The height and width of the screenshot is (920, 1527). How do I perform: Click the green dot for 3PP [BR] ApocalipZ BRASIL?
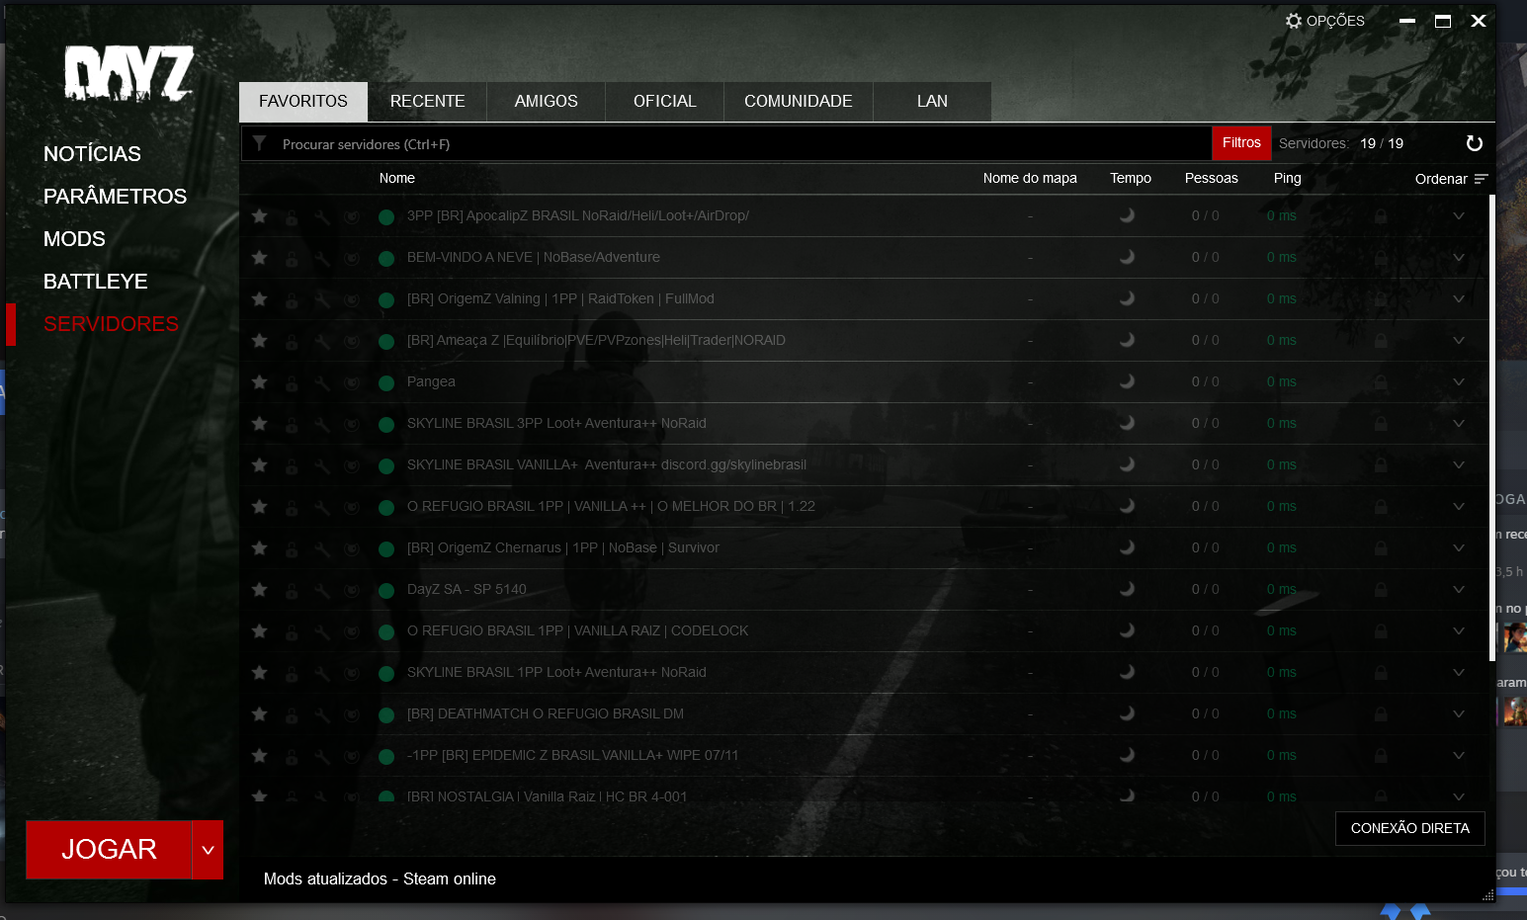(x=386, y=216)
